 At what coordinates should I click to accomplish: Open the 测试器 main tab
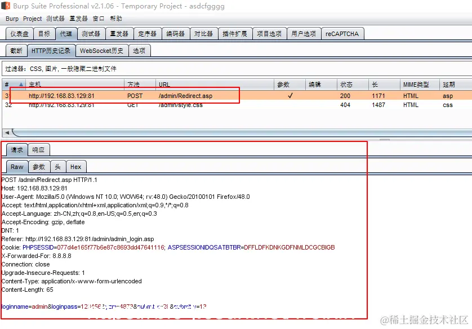pyautogui.click(x=91, y=34)
